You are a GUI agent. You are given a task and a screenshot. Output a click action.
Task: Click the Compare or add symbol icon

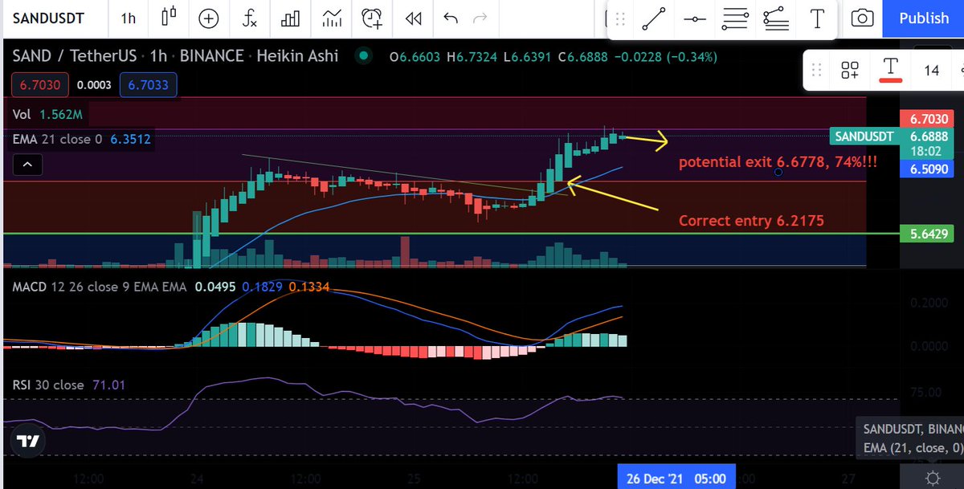click(x=209, y=18)
